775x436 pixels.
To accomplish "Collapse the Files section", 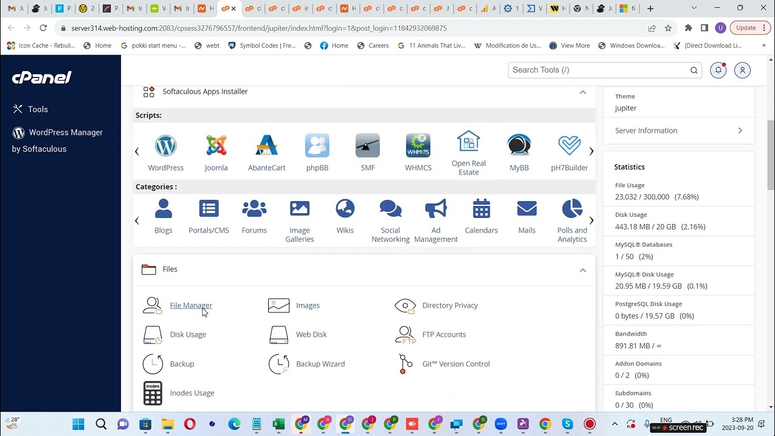I will pyautogui.click(x=582, y=270).
